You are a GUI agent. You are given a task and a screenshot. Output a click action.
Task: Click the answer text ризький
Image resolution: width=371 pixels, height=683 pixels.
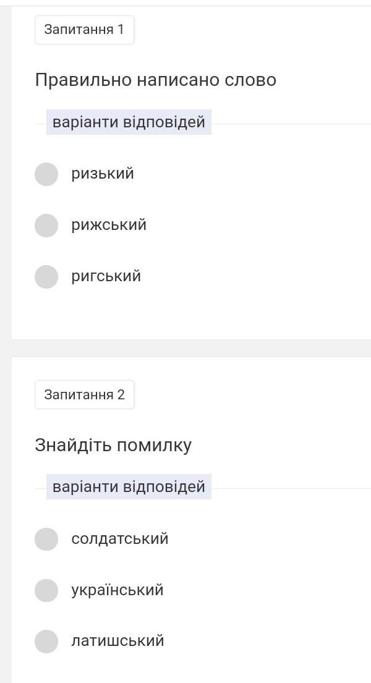pos(103,174)
